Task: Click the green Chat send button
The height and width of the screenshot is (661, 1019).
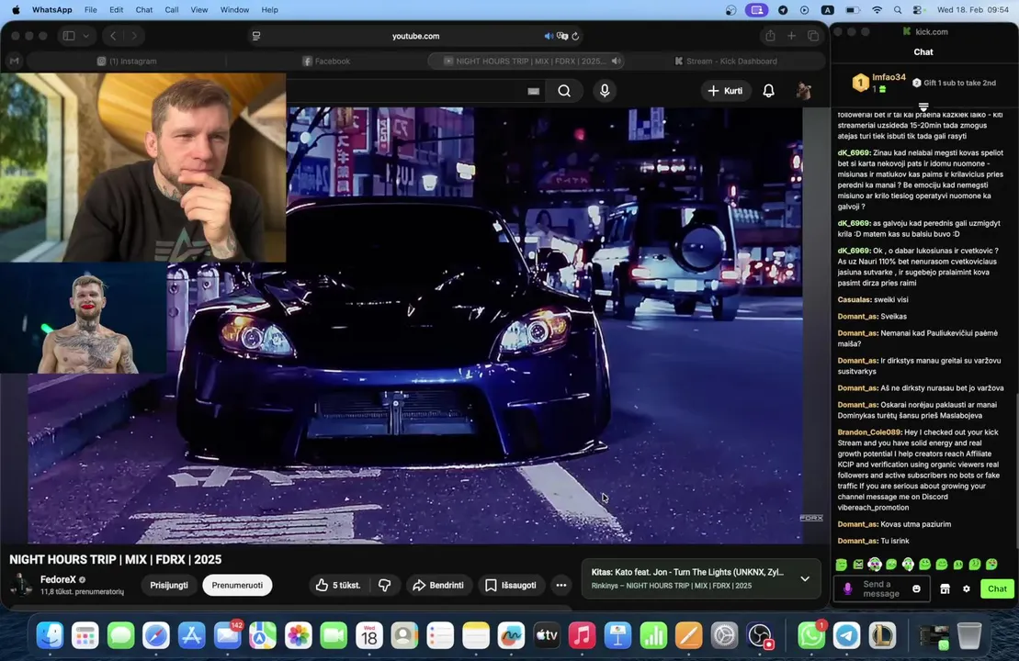Action: (x=997, y=588)
